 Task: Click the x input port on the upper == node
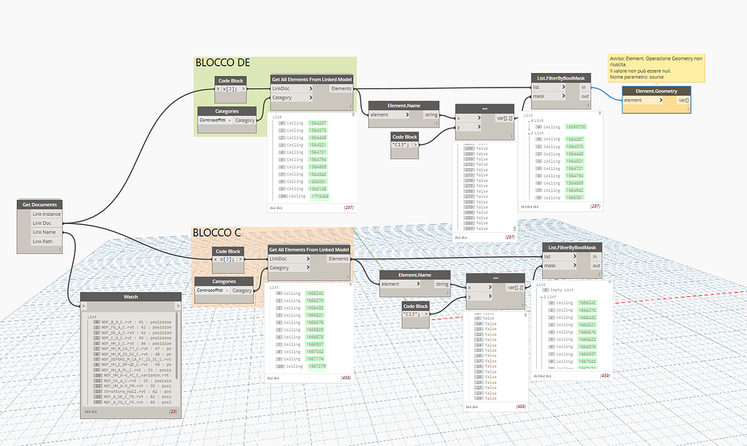pos(456,117)
